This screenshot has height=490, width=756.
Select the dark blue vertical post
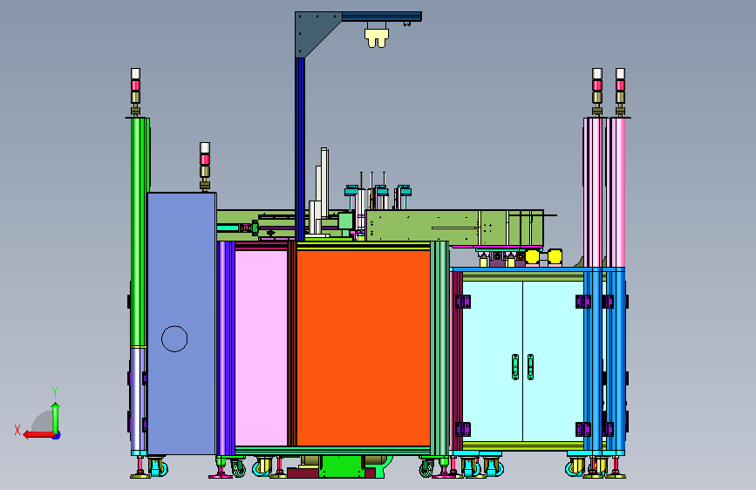[x=300, y=149]
